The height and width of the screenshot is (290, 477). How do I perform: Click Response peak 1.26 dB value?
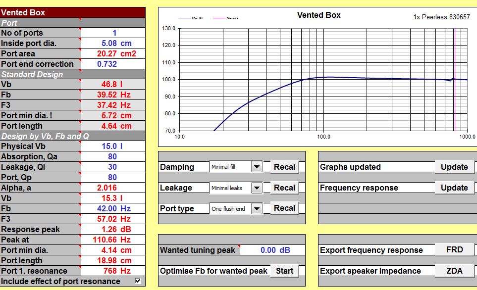(113, 229)
